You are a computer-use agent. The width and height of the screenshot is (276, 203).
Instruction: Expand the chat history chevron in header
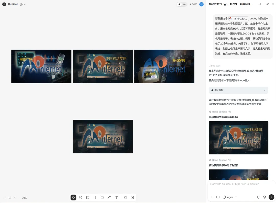[x=263, y=4]
